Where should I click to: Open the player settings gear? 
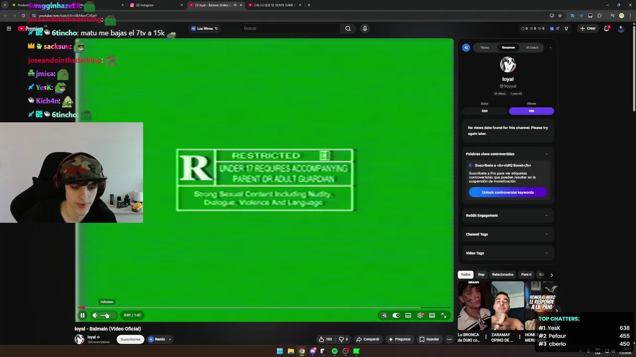420,315
